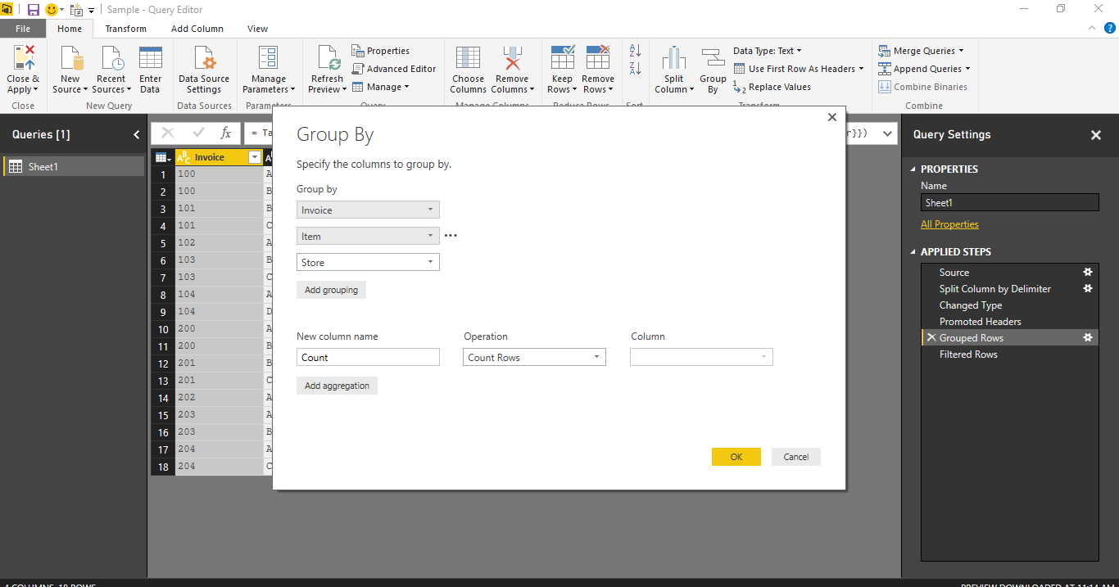Open the gear settings for the Source step

click(1088, 272)
